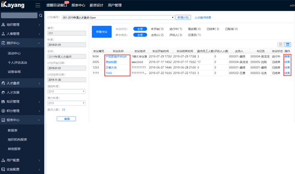Screen dimensions: 295x174
Task: Click the 知识管理 sidebar icon
Action: [x=4, y=101]
